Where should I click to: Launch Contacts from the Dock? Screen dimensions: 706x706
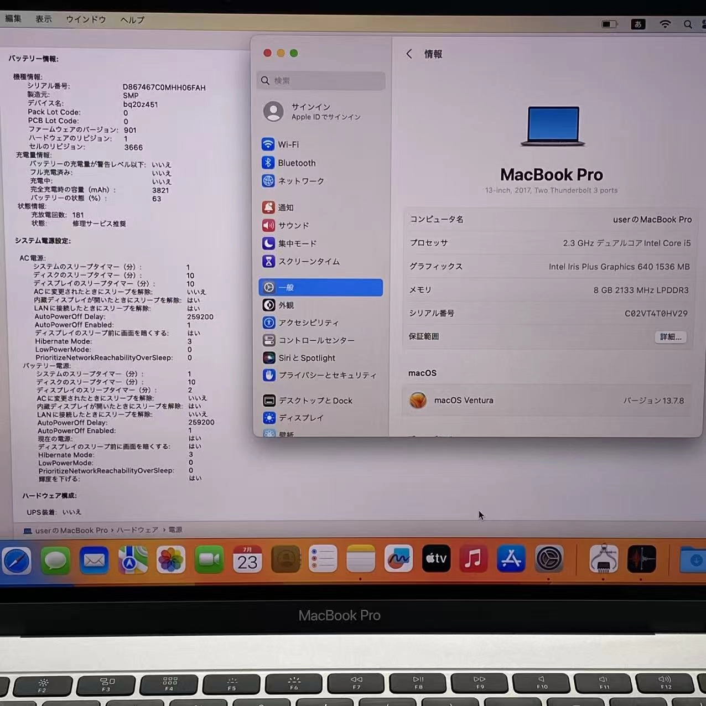click(x=285, y=559)
